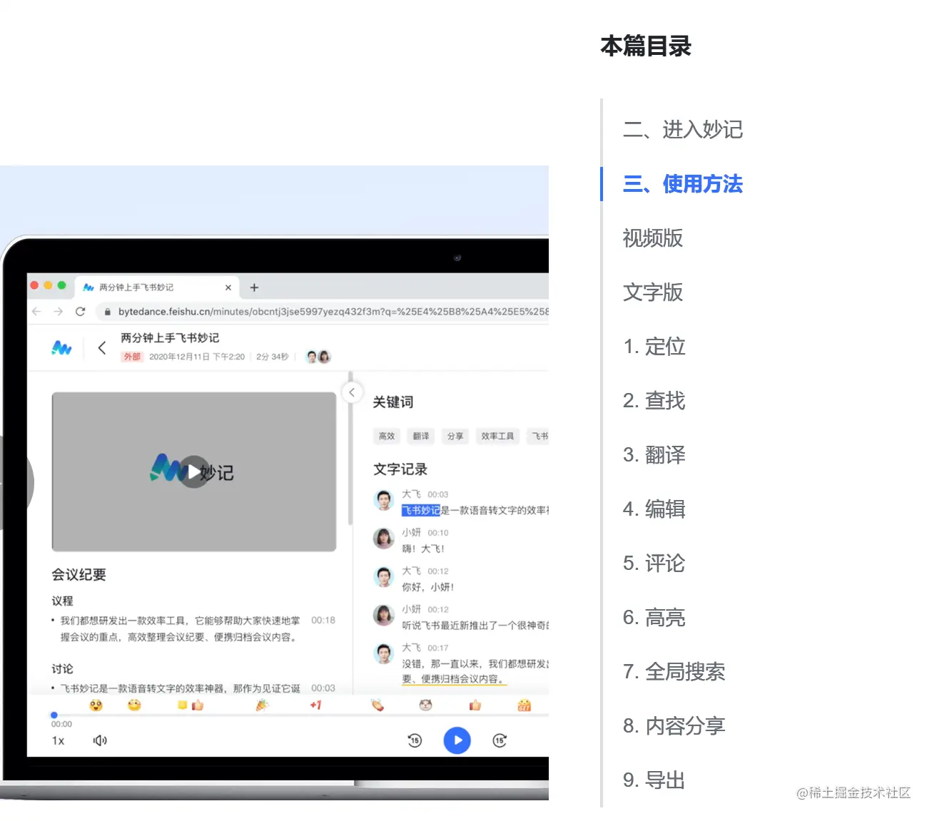Viewport: 932px width, 821px height.
Task: Open 1. 定位 in contents list
Action: pos(654,346)
